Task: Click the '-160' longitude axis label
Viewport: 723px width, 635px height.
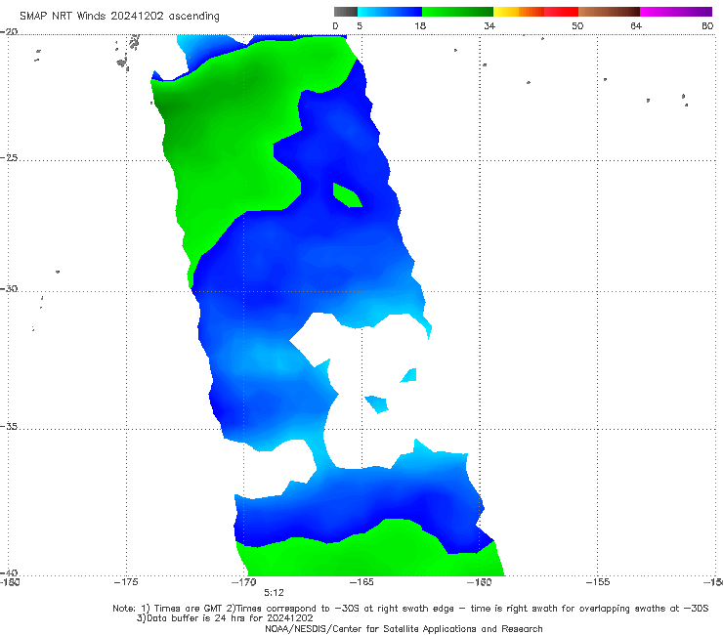Action: pos(479,582)
